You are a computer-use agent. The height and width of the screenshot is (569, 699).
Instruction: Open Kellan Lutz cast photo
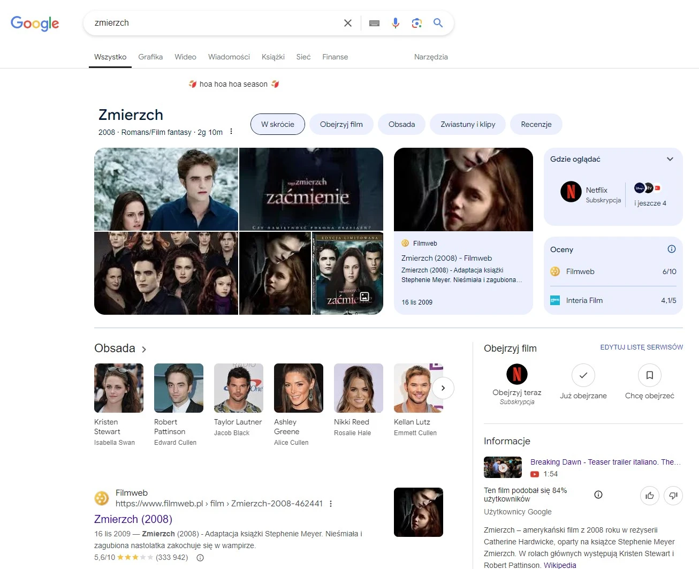[419, 388]
